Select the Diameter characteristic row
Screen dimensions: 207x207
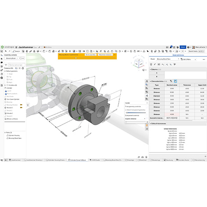(178, 96)
